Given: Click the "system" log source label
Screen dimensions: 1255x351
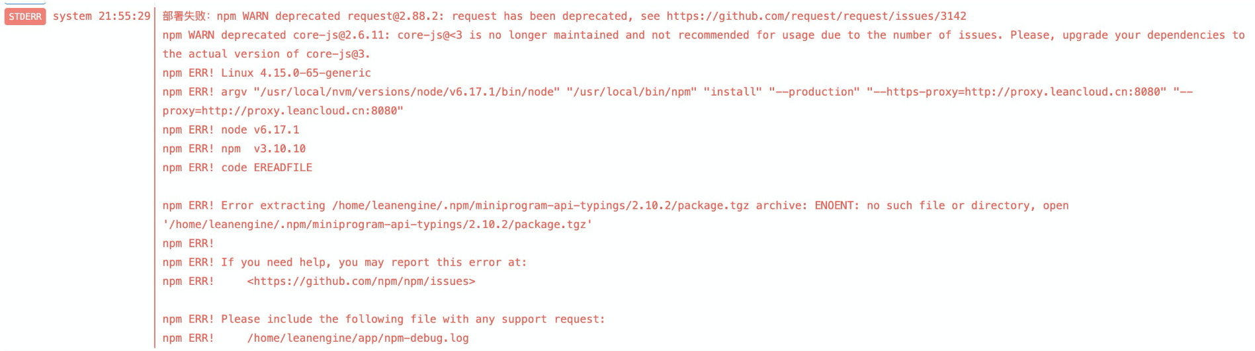Looking at the screenshot, I should click(x=72, y=16).
